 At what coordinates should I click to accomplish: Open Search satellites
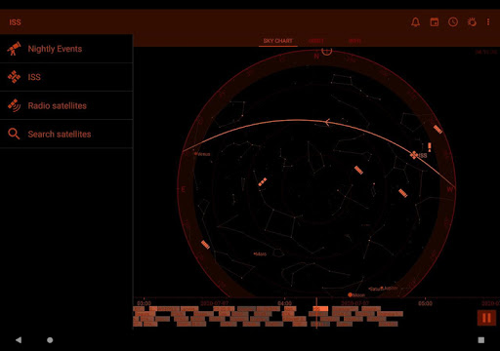pyautogui.click(x=66, y=134)
